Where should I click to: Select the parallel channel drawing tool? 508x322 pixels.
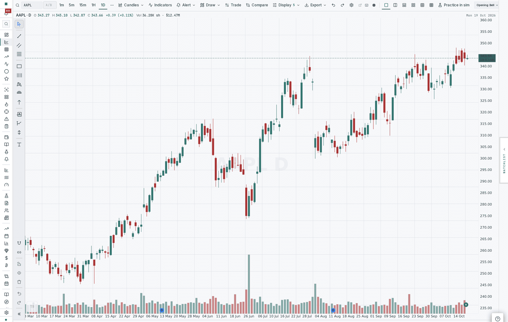pyautogui.click(x=19, y=45)
